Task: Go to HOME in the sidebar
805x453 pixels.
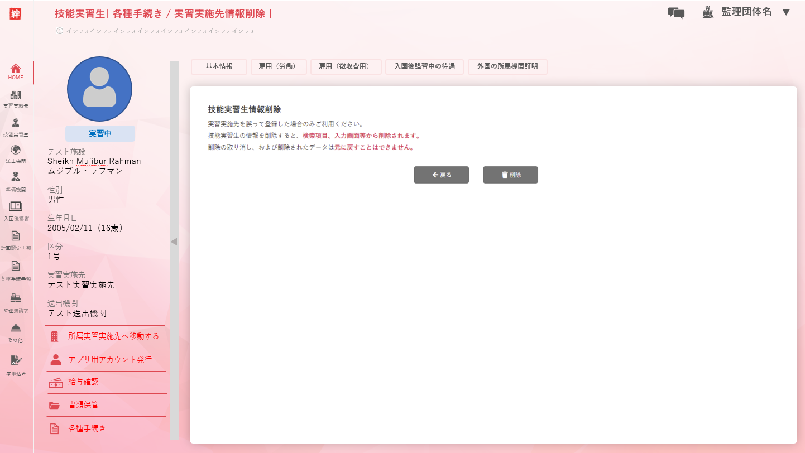Action: tap(16, 71)
